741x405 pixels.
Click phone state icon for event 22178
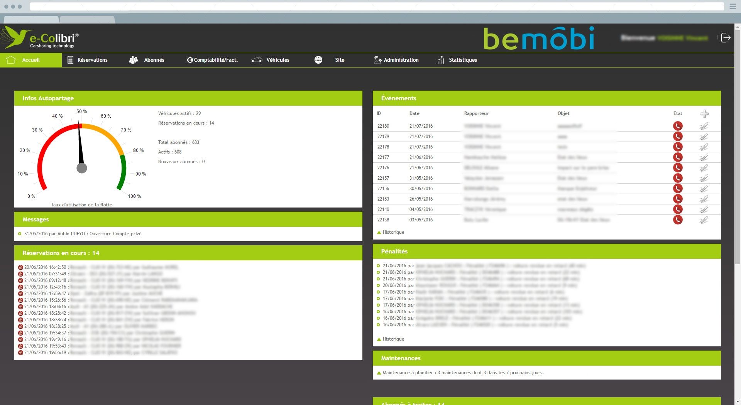tap(678, 147)
